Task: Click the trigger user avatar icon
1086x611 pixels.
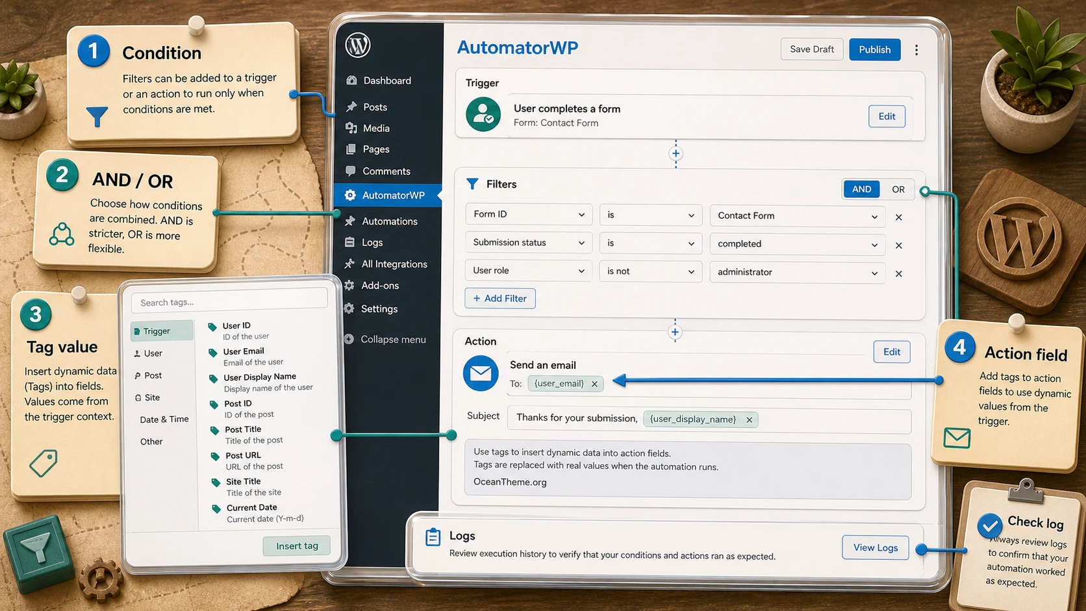Action: pyautogui.click(x=483, y=114)
